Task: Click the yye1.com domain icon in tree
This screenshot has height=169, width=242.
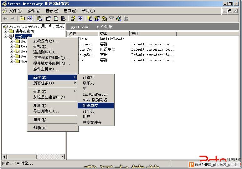Action: (x=11, y=36)
